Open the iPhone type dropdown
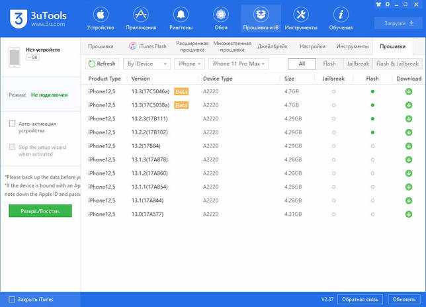The height and width of the screenshot is (307, 426). (189, 64)
